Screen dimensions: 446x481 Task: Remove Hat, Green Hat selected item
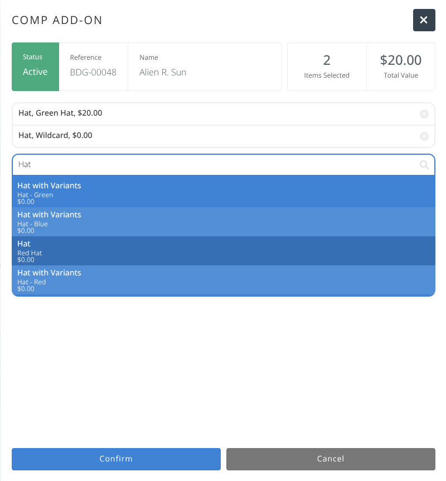pyautogui.click(x=424, y=114)
